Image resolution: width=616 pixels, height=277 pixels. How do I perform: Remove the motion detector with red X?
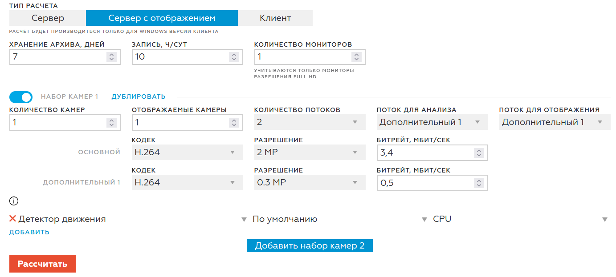[x=12, y=219]
